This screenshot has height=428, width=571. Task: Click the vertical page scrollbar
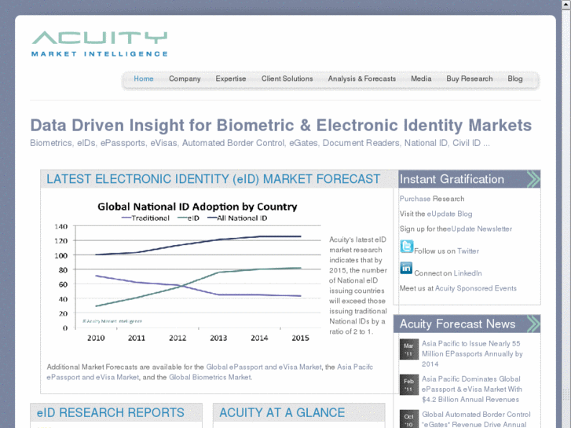pyautogui.click(x=566, y=214)
